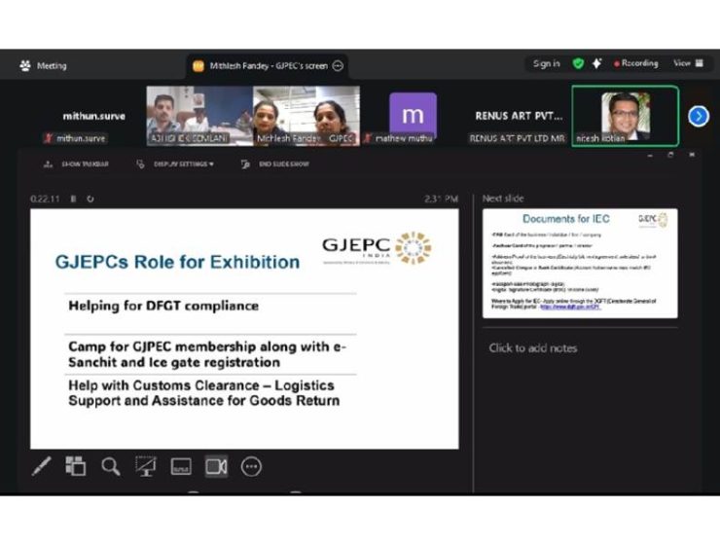Select the pen and laser pointer tool

coord(41,467)
